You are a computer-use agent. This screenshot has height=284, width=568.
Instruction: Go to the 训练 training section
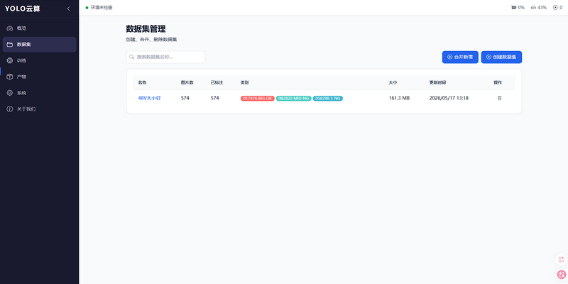39,60
